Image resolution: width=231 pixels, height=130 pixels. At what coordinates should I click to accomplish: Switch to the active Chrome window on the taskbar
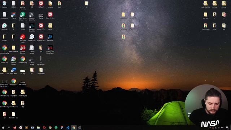(x=74, y=127)
